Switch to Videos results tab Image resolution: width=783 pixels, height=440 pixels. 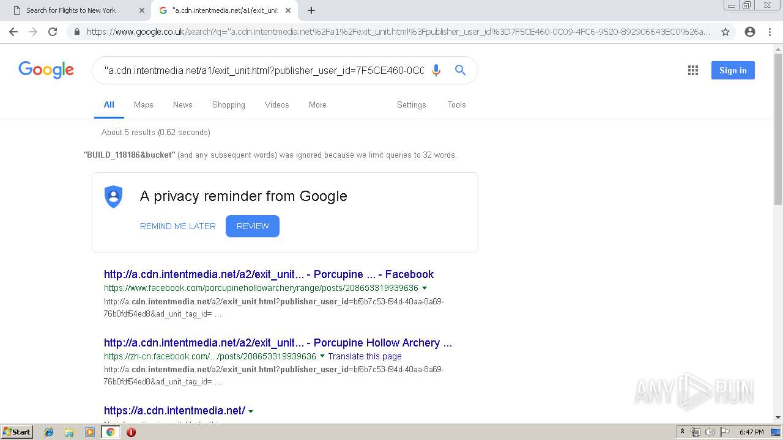point(277,105)
